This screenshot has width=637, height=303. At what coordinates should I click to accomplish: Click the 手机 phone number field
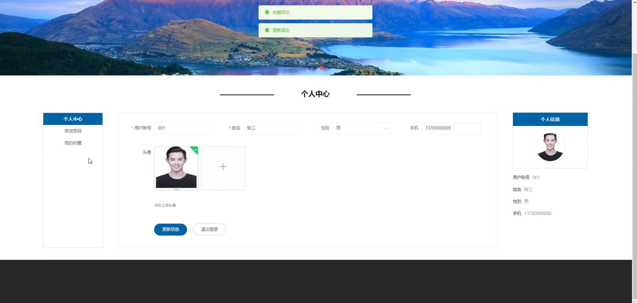point(451,128)
